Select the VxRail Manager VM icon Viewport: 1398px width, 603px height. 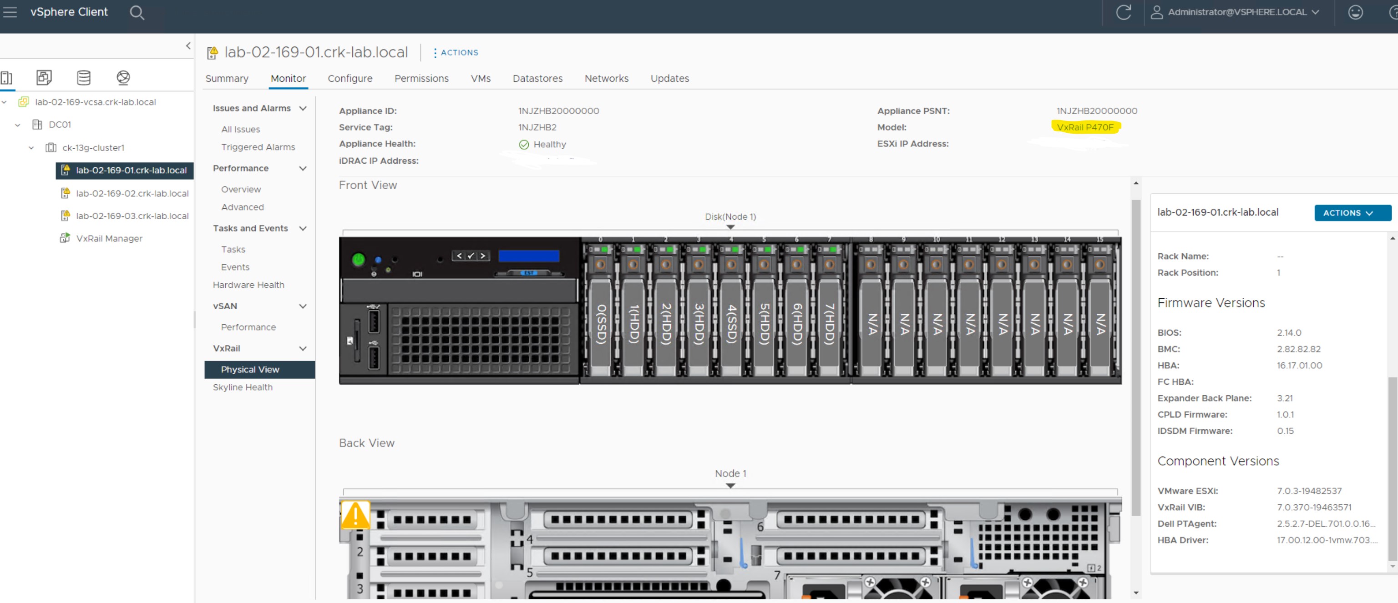tap(65, 238)
